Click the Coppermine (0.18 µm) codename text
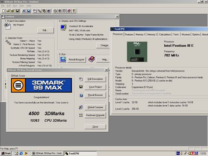Viewport: 208px width, 156px height. 142,87
